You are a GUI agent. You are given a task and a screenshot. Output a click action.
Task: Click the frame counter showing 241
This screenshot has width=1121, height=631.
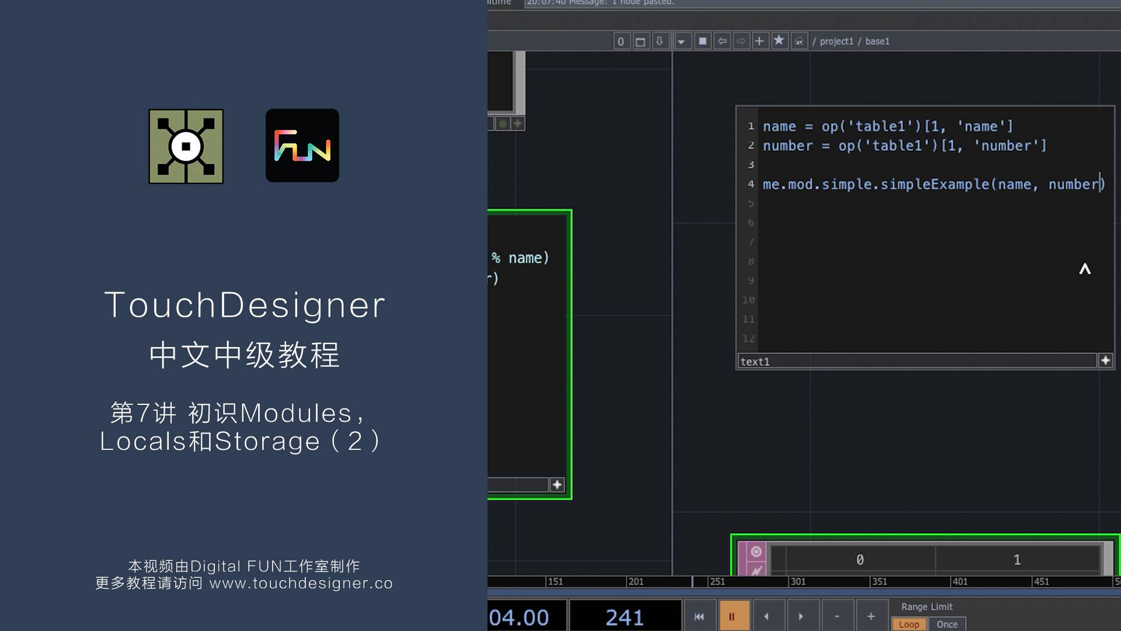coord(625,617)
